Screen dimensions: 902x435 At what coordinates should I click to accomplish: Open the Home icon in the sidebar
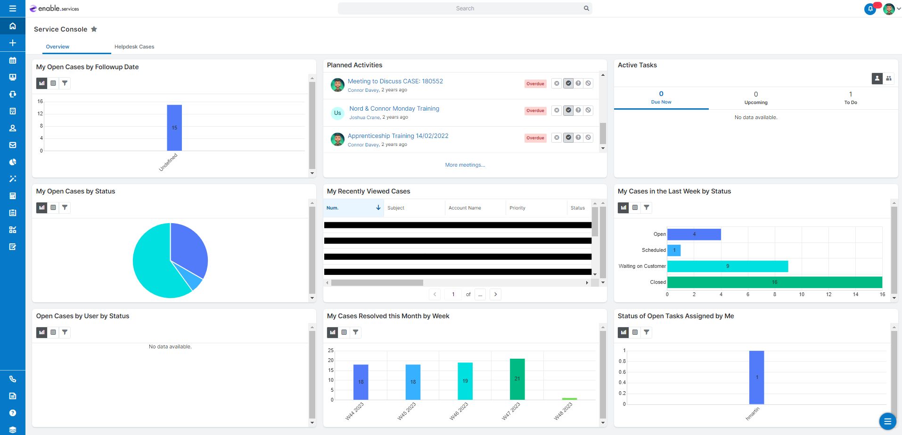click(x=13, y=26)
